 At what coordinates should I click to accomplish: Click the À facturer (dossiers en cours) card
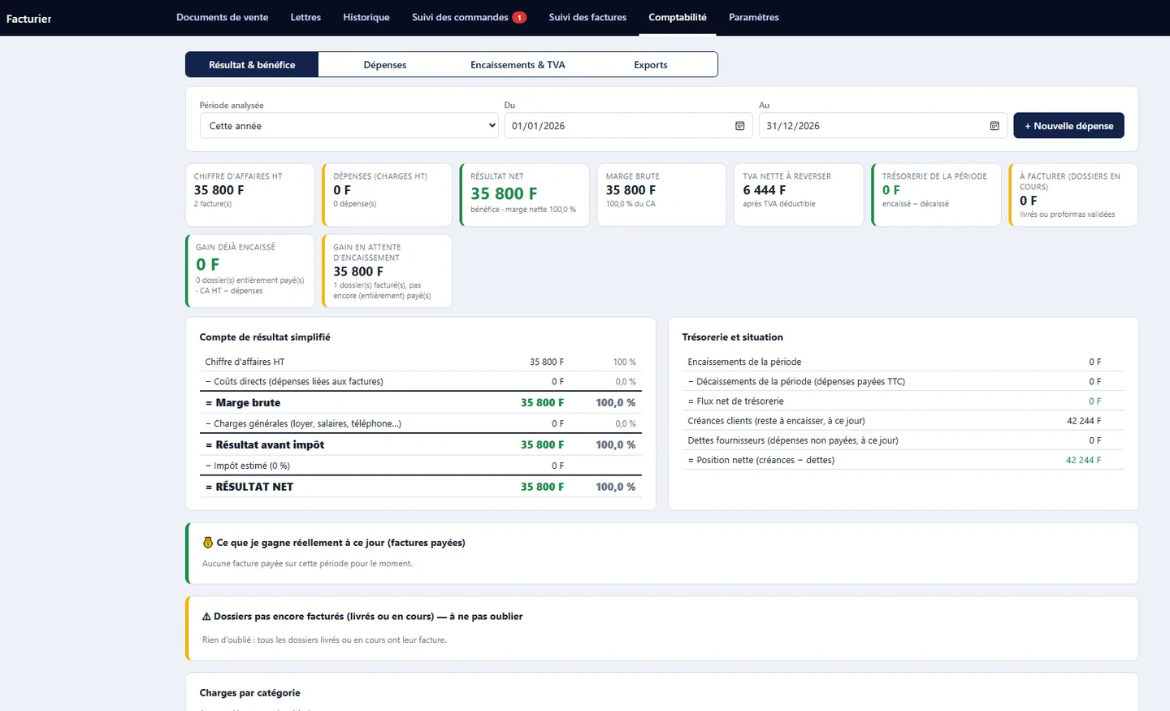click(x=1073, y=195)
